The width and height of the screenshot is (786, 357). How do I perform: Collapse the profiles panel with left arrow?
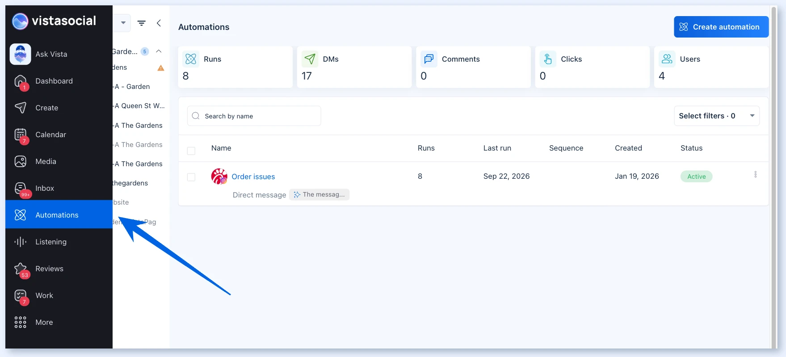point(159,23)
